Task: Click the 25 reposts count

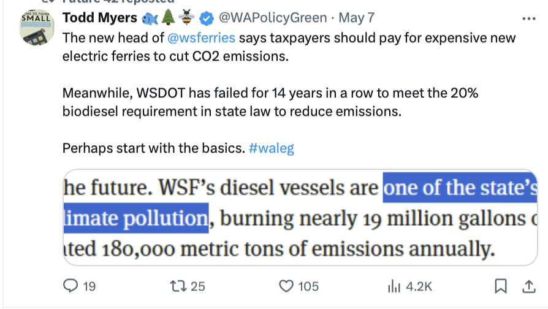Action: 197,286
